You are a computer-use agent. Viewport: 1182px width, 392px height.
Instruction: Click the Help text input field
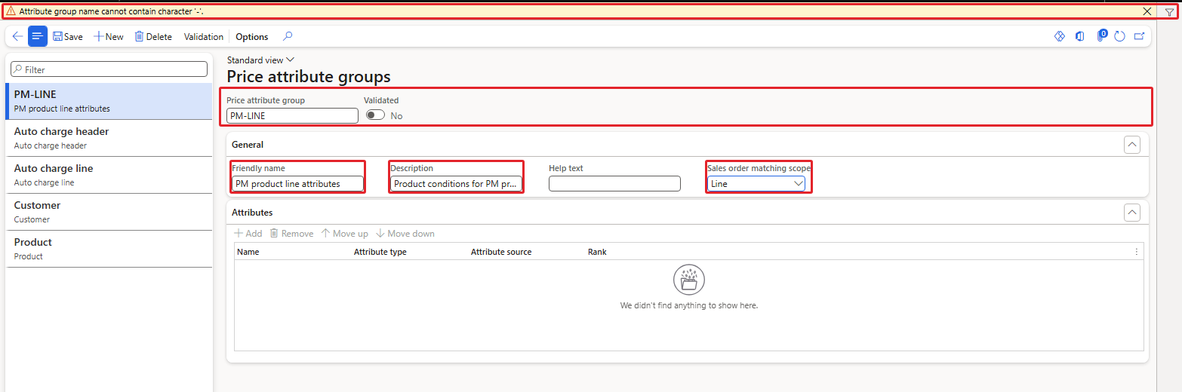click(x=614, y=183)
